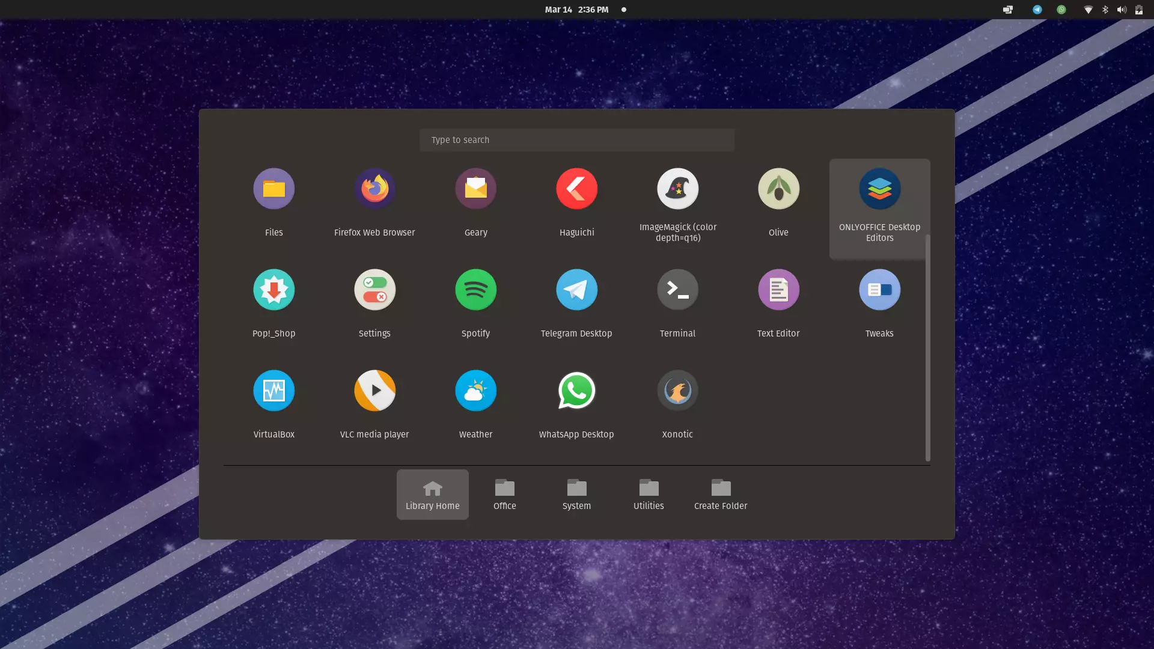Viewport: 1154px width, 649px height.
Task: Launch Telegram Desktop
Action: (x=576, y=290)
